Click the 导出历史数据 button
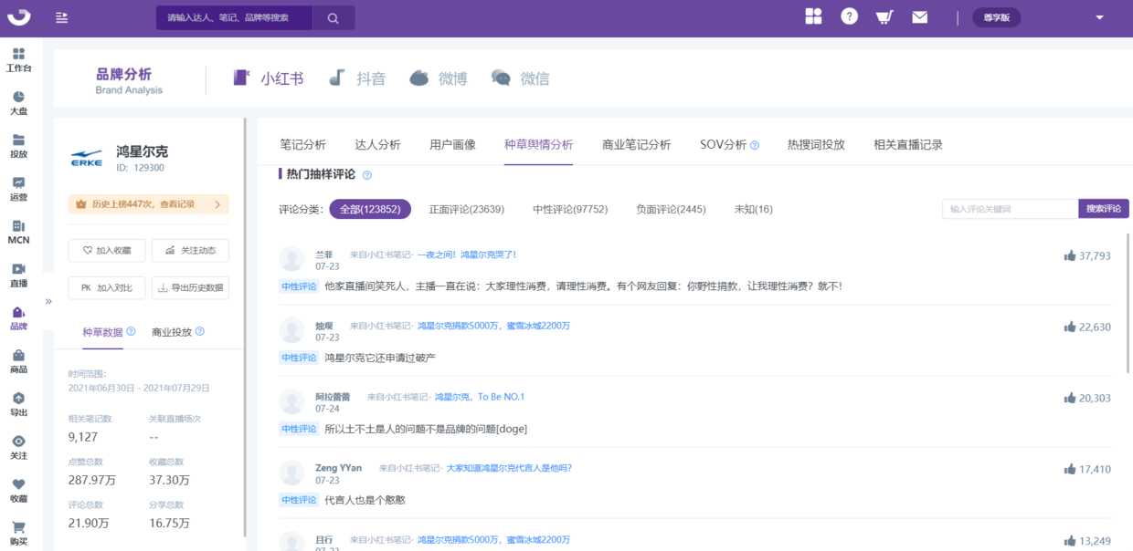The width and height of the screenshot is (1133, 551). point(190,287)
